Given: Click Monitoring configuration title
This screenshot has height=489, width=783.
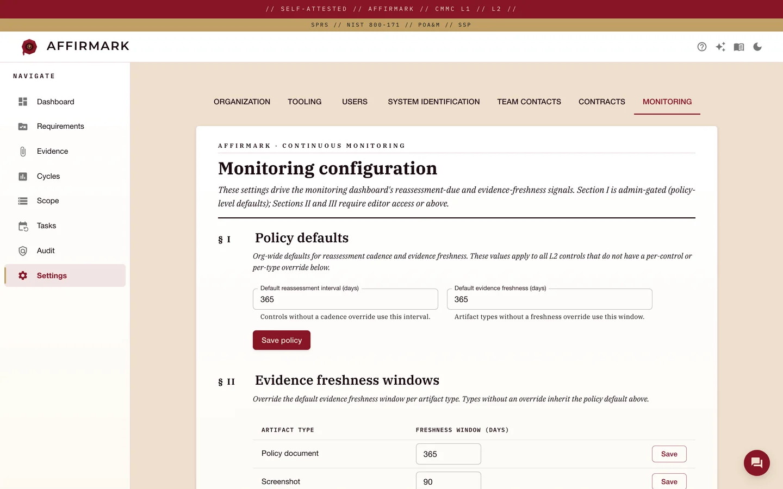Looking at the screenshot, I should pyautogui.click(x=327, y=168).
